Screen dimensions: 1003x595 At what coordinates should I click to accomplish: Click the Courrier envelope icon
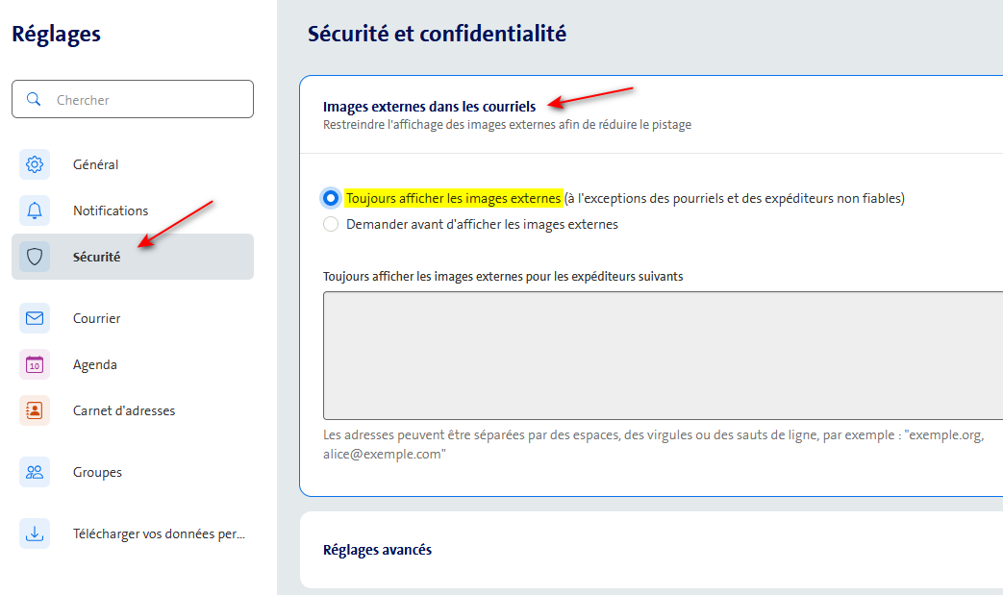[35, 318]
